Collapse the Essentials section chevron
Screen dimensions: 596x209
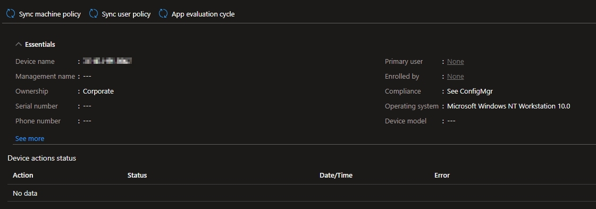pos(18,45)
